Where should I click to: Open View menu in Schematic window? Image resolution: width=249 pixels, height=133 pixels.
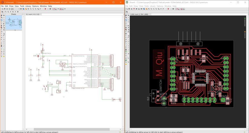pyautogui.click(x=17, y=6)
